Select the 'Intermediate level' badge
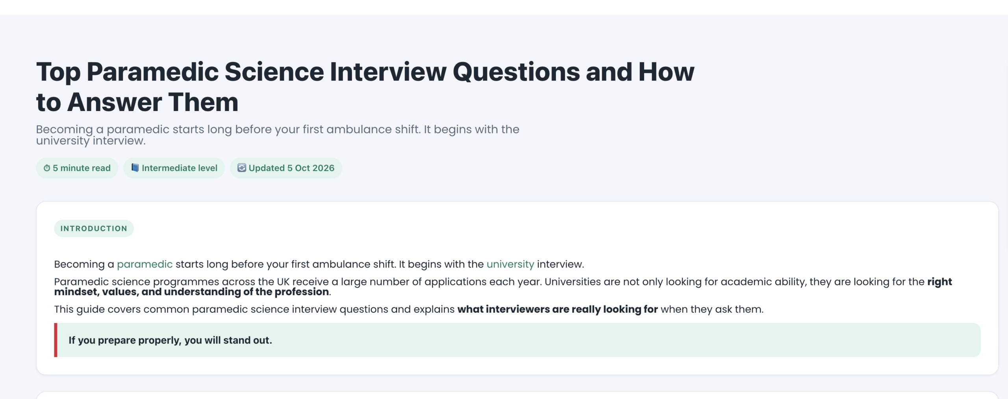The height and width of the screenshot is (399, 1008). (174, 168)
